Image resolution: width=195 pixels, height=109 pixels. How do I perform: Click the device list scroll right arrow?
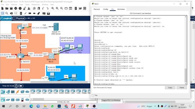(95, 99)
